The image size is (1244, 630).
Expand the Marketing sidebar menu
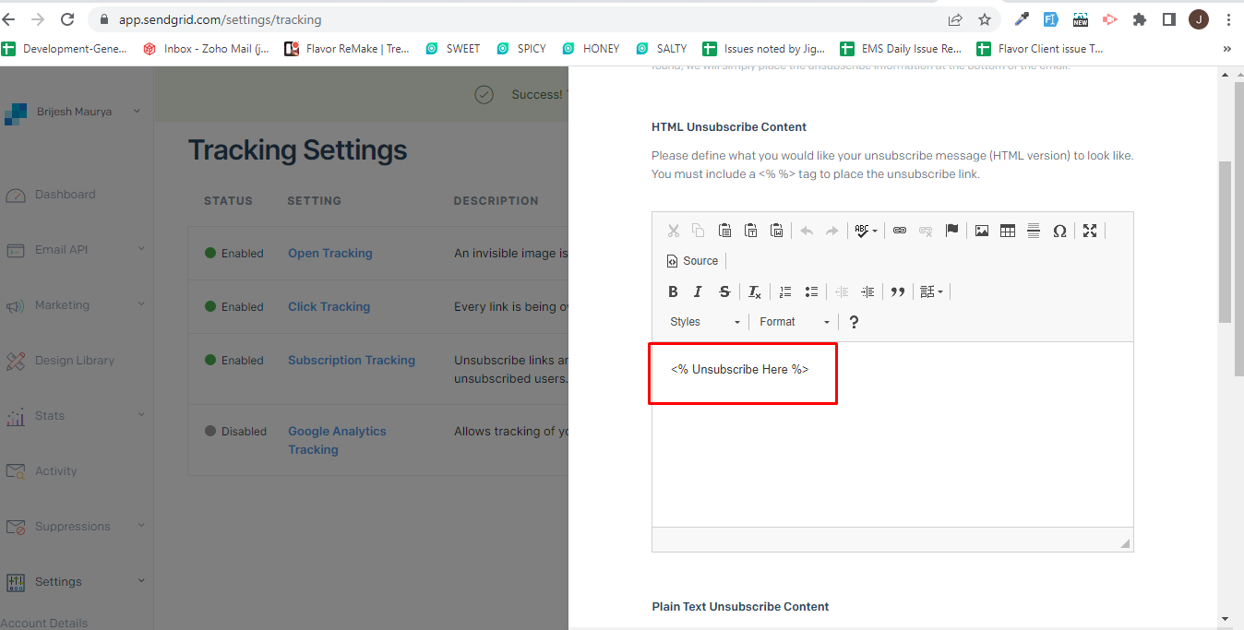point(76,305)
